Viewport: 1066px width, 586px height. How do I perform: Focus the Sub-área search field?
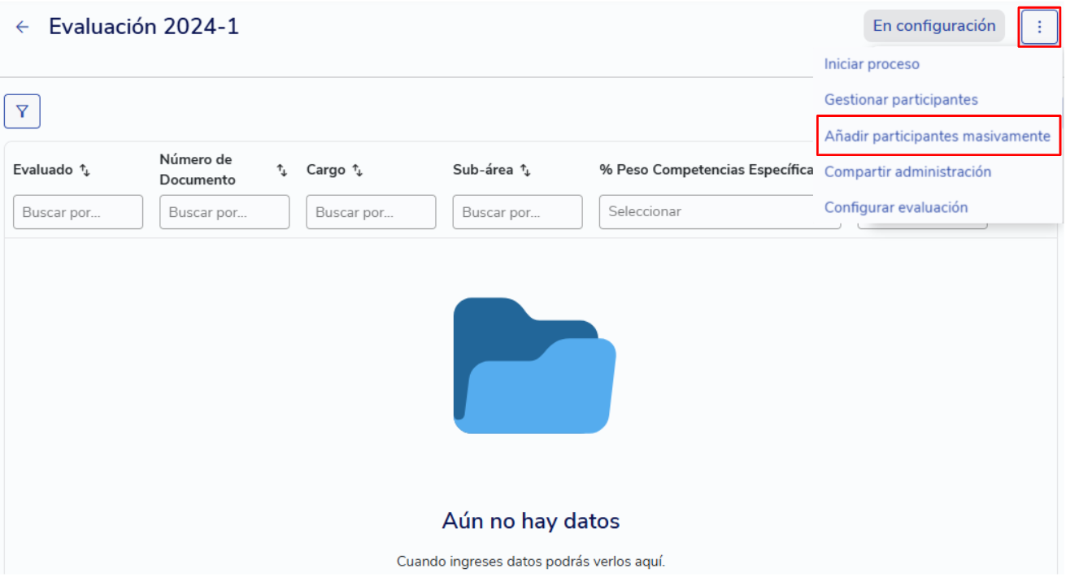[x=517, y=212]
